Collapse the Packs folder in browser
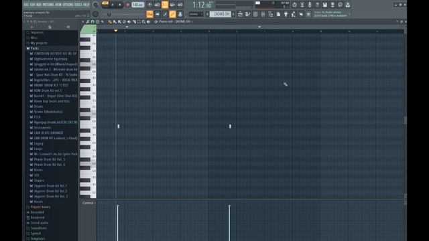 click(x=34, y=48)
